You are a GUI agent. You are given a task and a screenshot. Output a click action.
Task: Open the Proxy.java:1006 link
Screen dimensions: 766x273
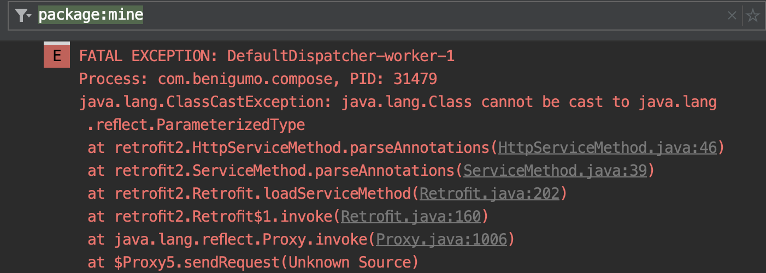441,240
